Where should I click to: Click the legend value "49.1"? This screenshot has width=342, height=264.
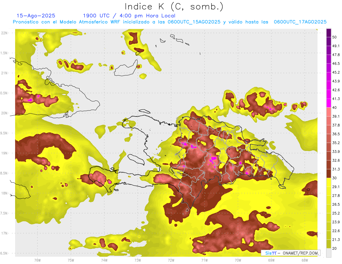tap(336, 46)
